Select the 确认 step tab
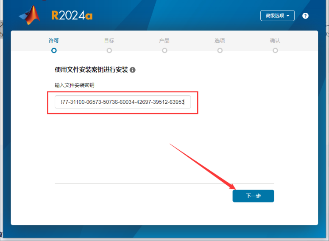The height and width of the screenshot is (241, 329). coord(275,40)
